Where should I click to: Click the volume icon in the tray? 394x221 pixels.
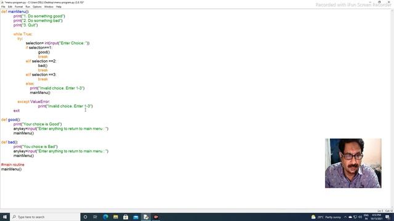[x=360, y=217]
